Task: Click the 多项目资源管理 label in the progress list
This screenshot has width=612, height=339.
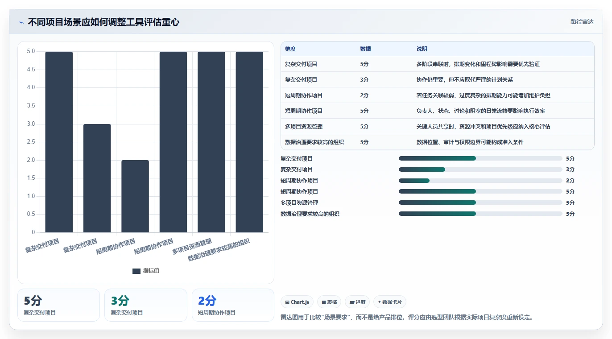Action: (x=299, y=203)
